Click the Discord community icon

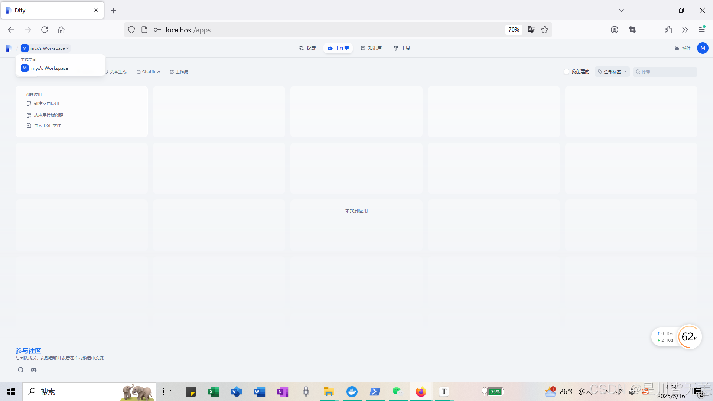34,369
